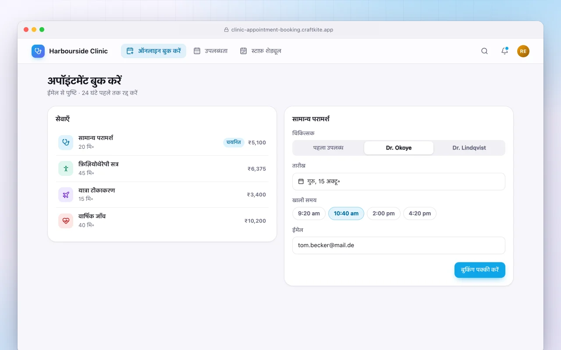Viewport: 561px width, 350px height.
Task: Click the clinic-appointment-booking.craftkite.app URL
Action: [282, 30]
